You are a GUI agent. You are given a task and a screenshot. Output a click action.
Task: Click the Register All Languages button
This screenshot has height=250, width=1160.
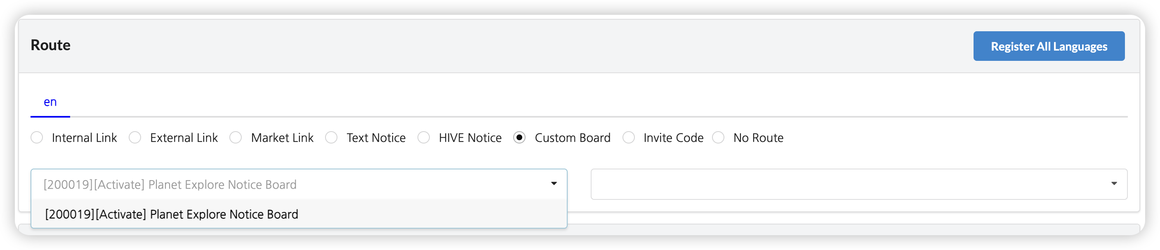point(1048,46)
